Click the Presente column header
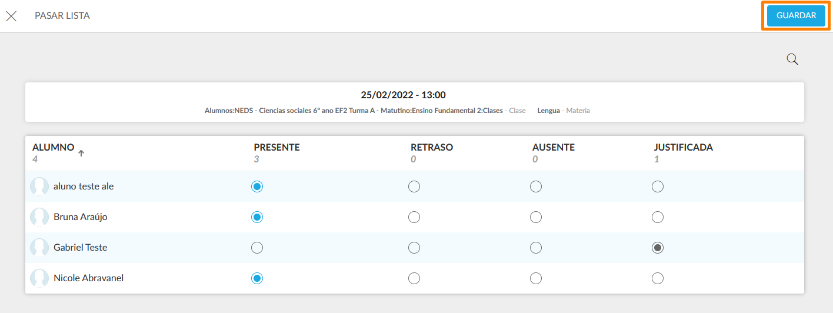The image size is (833, 313). point(276,147)
